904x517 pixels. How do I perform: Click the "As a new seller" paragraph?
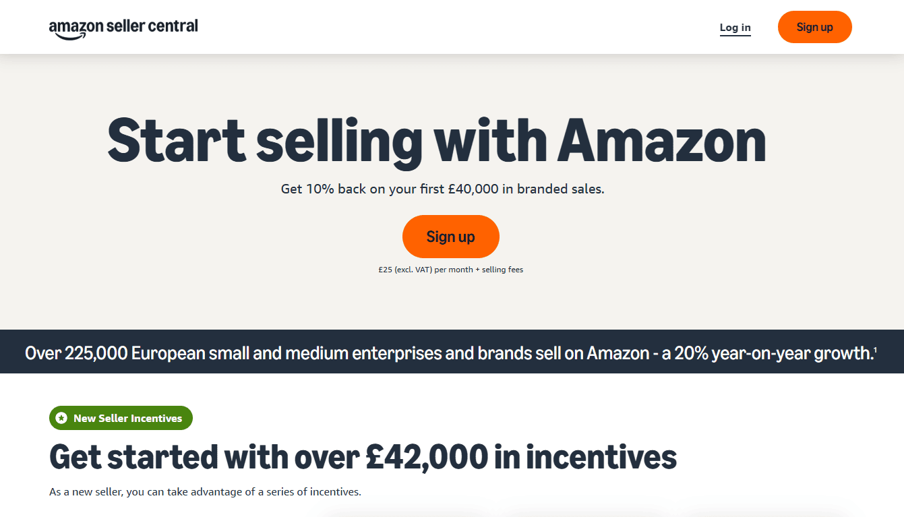(x=205, y=492)
